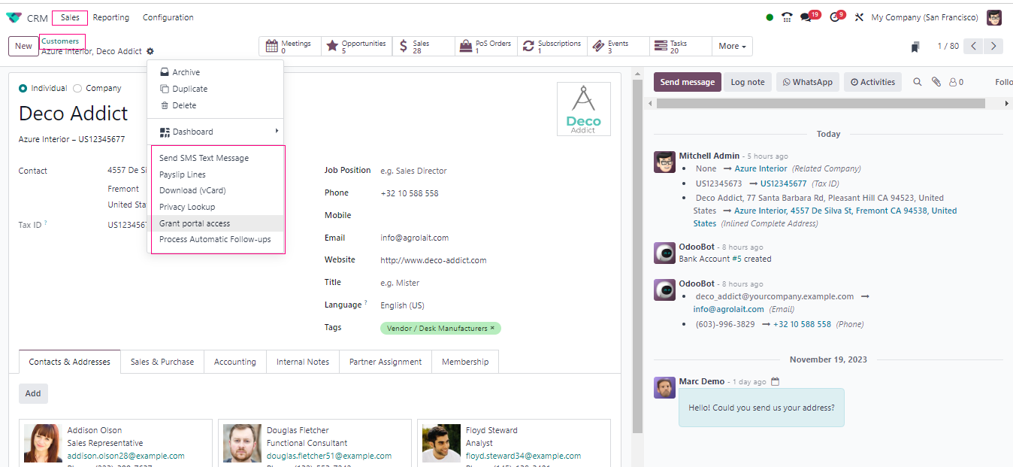Screen dimensions: 1013x467
Task: Click the gear actions icon beside Deco Addict
Action: pyautogui.click(x=150, y=51)
